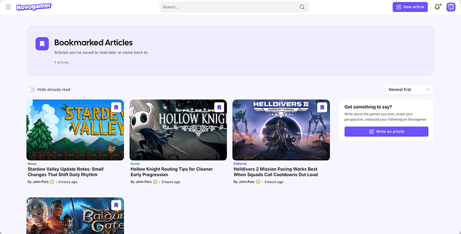461x234 pixels.
Task: Click the '4 articles' count text
Action: coord(61,63)
